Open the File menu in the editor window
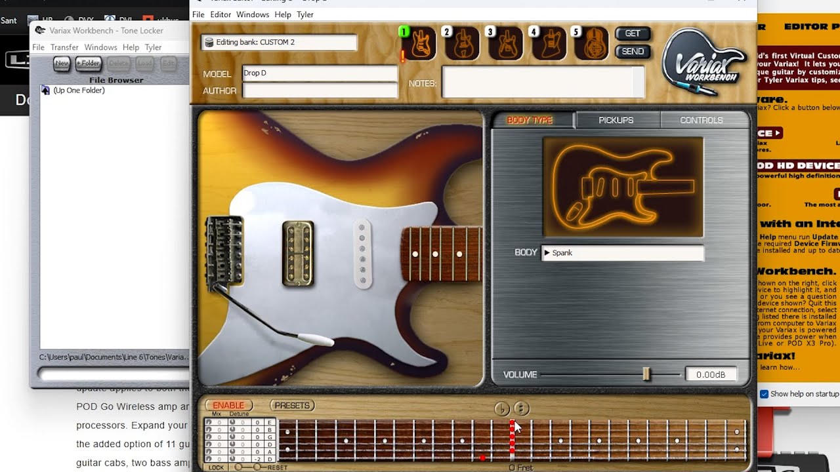Image resolution: width=840 pixels, height=472 pixels. point(198,14)
